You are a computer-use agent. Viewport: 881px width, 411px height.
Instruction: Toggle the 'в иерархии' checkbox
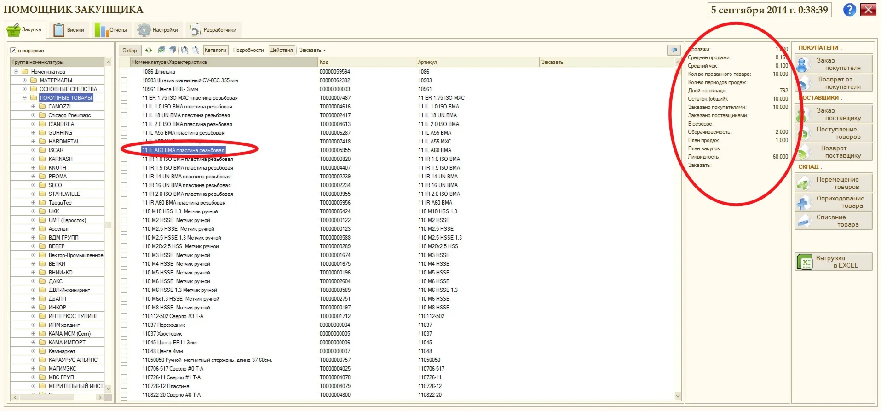pos(13,51)
